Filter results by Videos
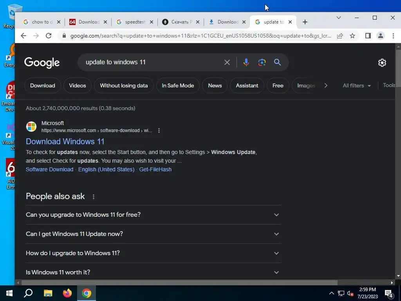The image size is (401, 301). tap(78, 85)
